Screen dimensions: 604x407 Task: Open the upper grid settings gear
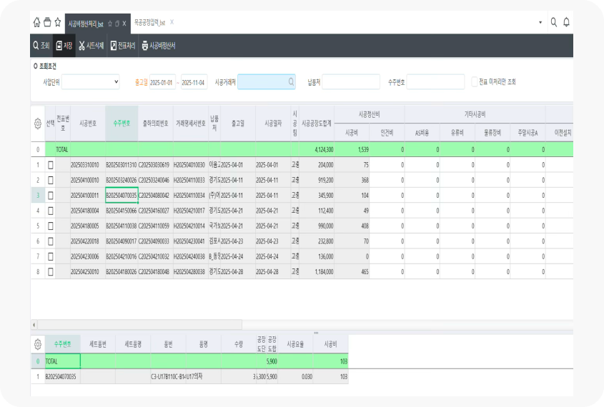click(x=37, y=124)
